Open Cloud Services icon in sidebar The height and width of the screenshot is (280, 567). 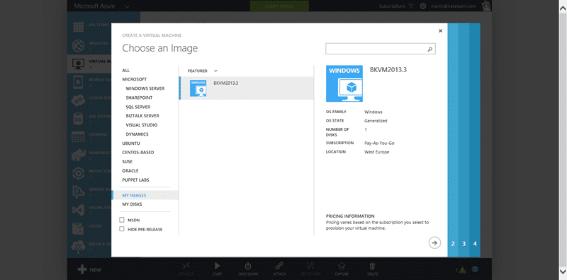coord(78,100)
